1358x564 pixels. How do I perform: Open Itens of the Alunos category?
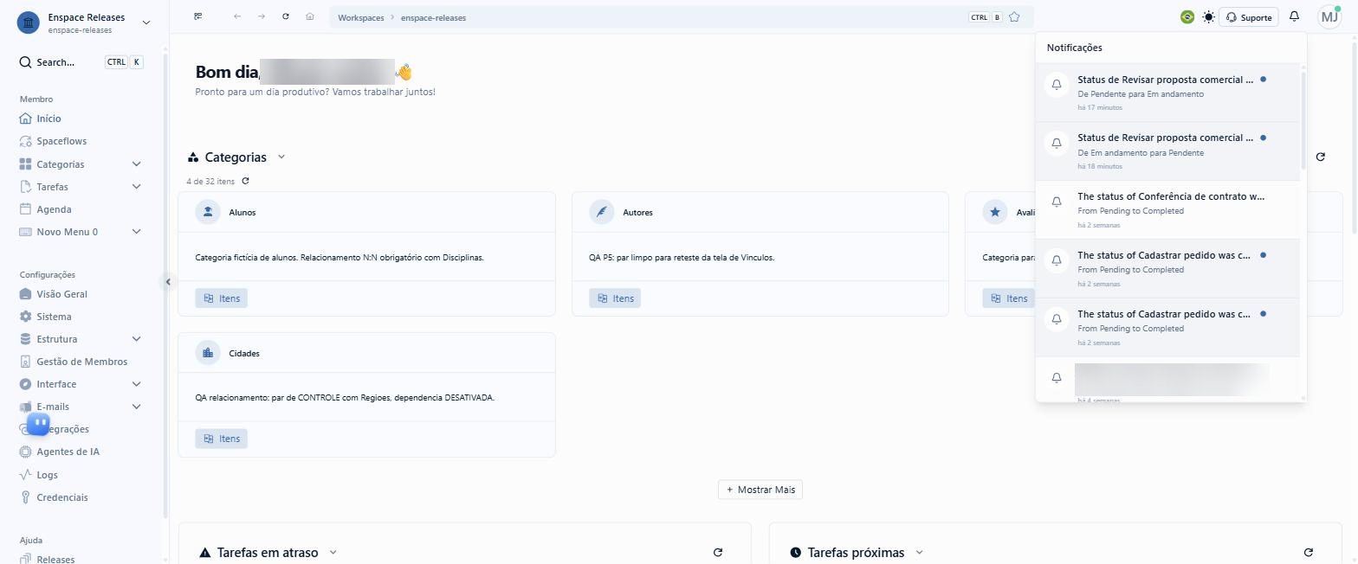coord(222,298)
